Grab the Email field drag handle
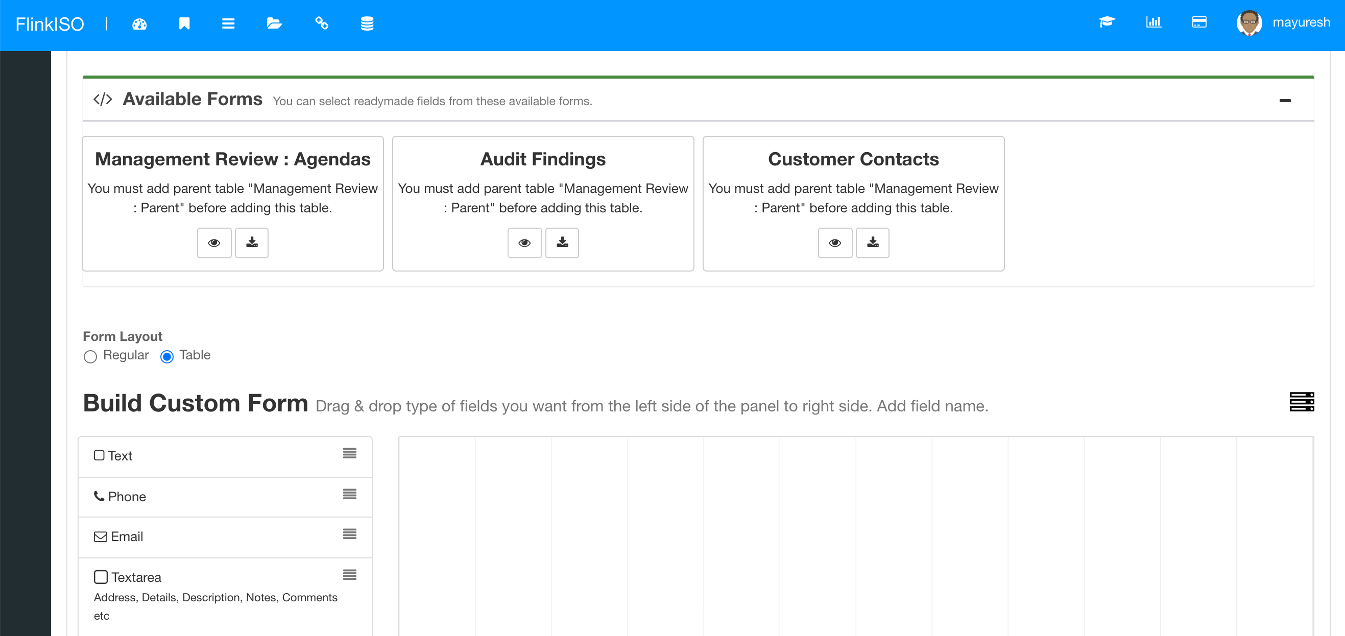The width and height of the screenshot is (1345, 636). click(349, 534)
